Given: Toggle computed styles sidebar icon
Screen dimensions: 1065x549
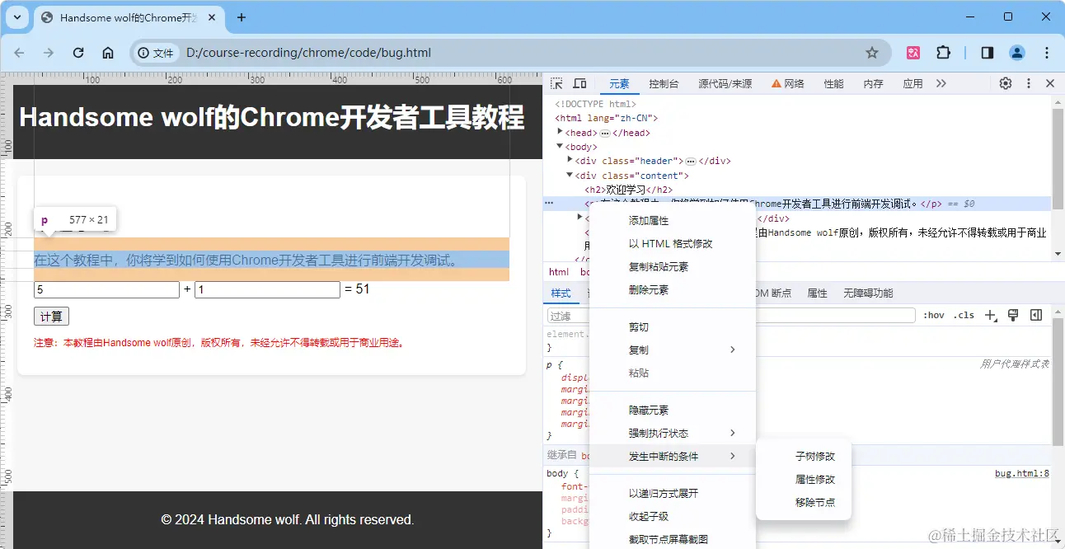Looking at the screenshot, I should coord(1036,315).
